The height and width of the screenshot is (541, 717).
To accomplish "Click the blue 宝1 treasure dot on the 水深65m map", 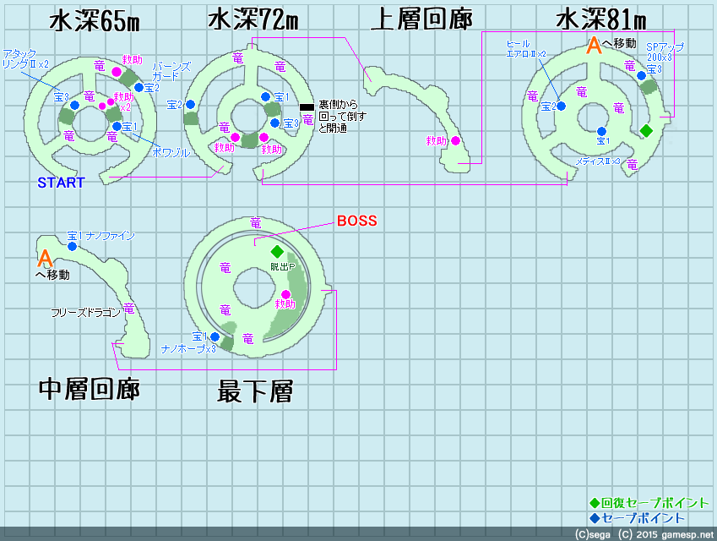I will click(117, 126).
